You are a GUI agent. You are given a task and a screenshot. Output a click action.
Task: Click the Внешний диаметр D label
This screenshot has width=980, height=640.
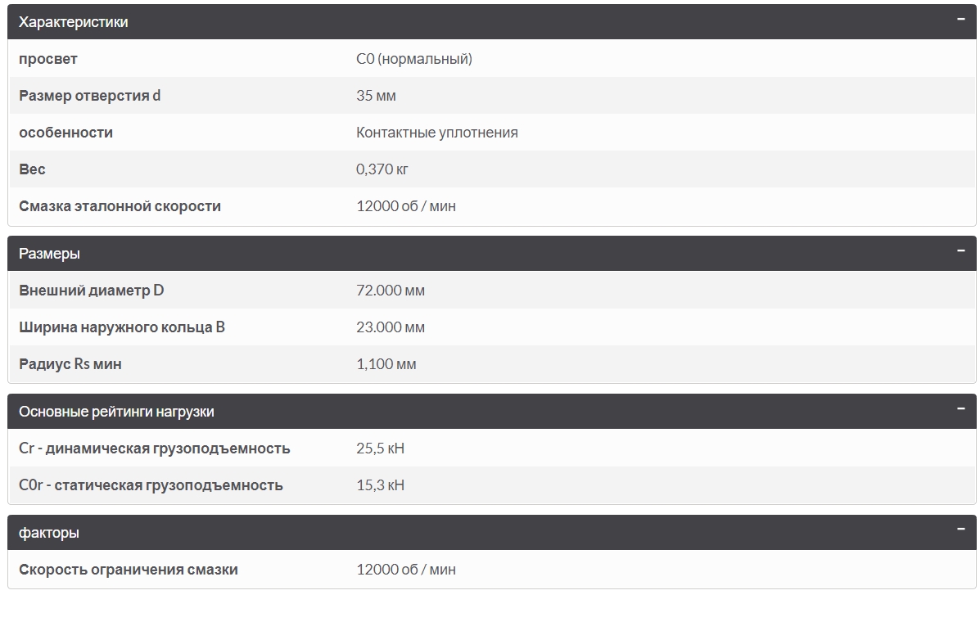tap(92, 291)
